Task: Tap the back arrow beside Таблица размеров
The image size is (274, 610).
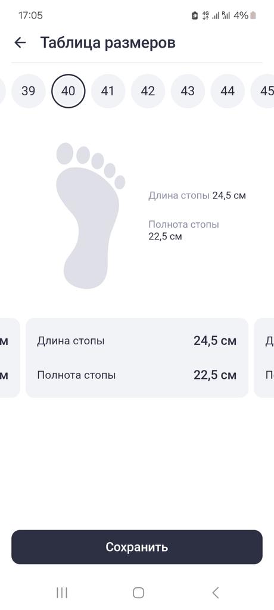Action: pyautogui.click(x=20, y=42)
